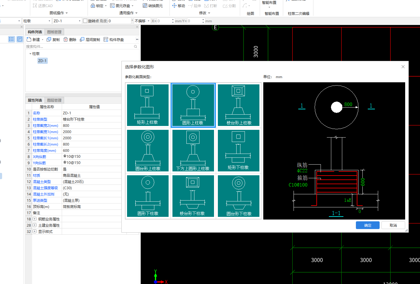Image resolution: width=420 pixels, height=284 pixels.
Task: Switch to the 图纸管理 tab
Action: pyautogui.click(x=54, y=32)
